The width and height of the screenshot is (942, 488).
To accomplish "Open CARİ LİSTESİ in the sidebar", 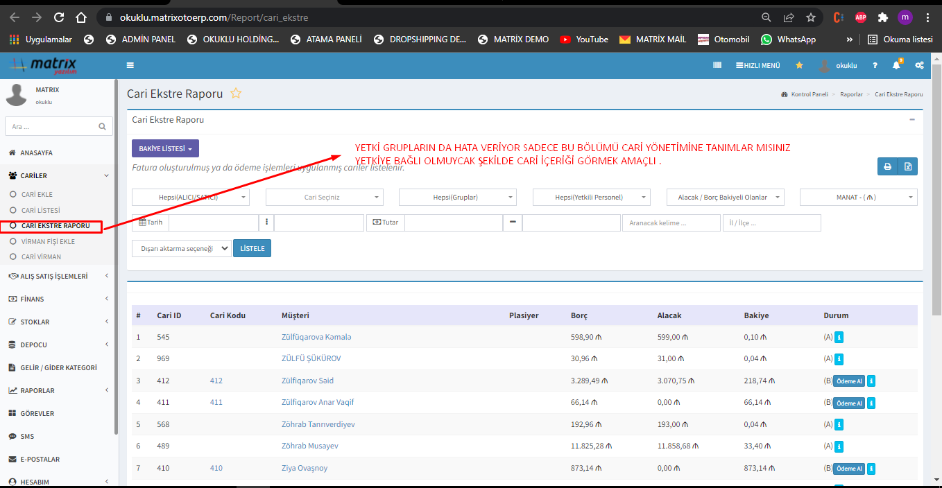I will [x=40, y=210].
